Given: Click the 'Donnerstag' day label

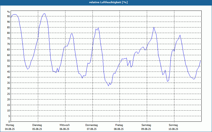Looking at the screenshot, I should (91, 125).
